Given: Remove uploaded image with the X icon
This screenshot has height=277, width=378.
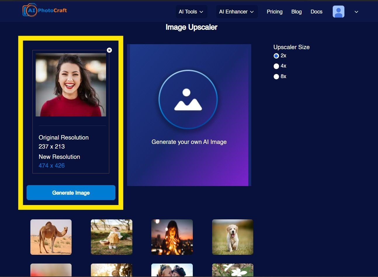Looking at the screenshot, I should 109,50.
